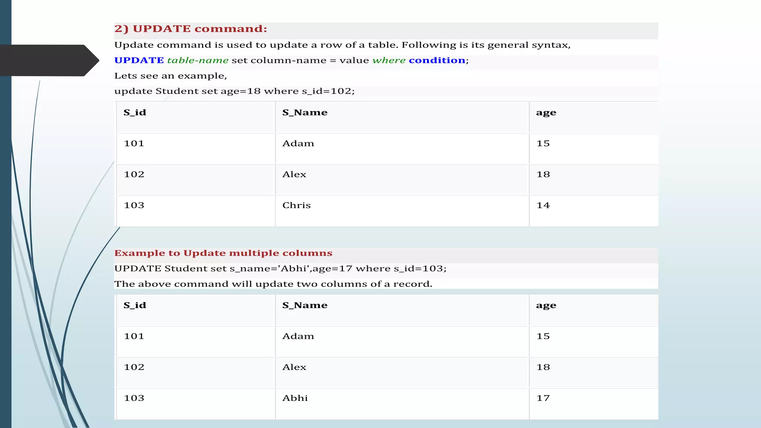Click the S_Name header in the first table

pos(402,117)
